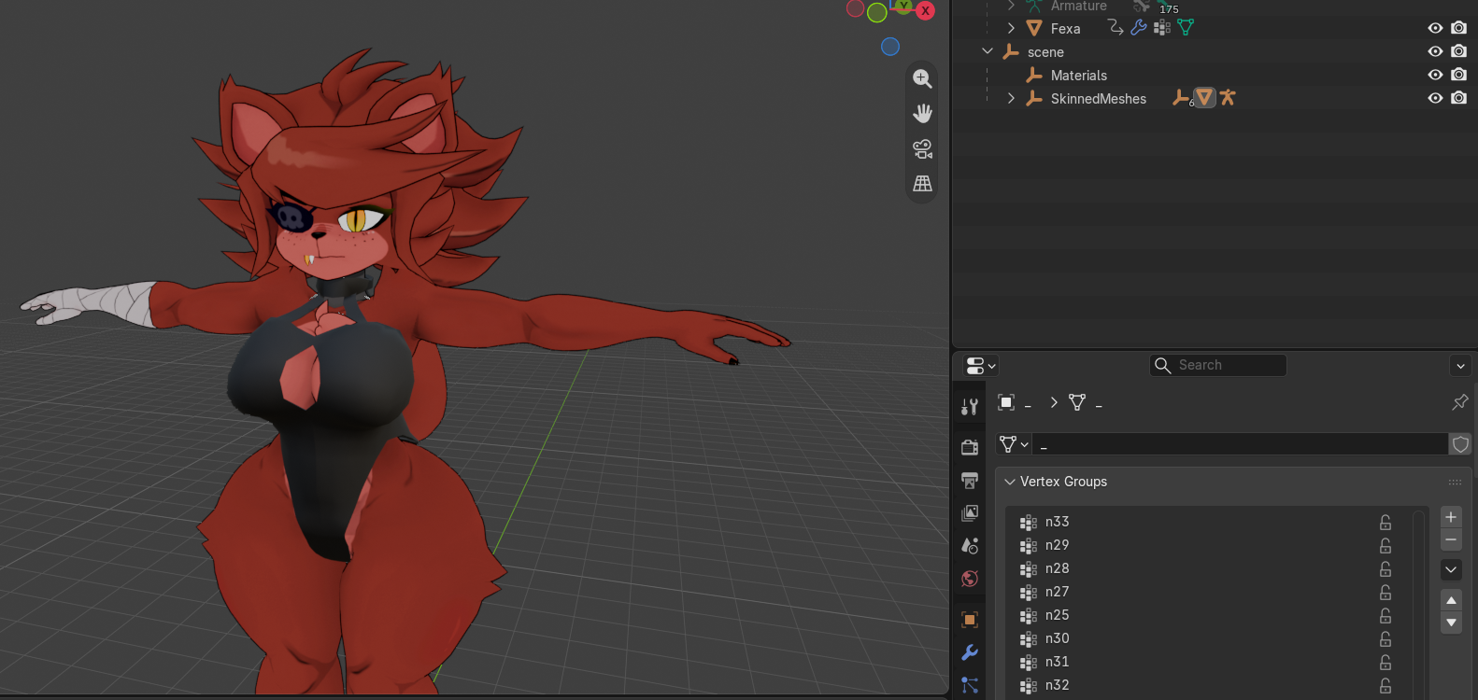Toggle render camera icon for SkinnedMeshes row
Viewport: 1478px width, 700px height.
coord(1458,98)
